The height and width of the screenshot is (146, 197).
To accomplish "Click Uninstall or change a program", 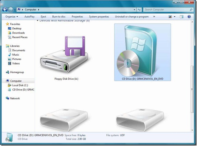I will pyautogui.click(x=132, y=16).
